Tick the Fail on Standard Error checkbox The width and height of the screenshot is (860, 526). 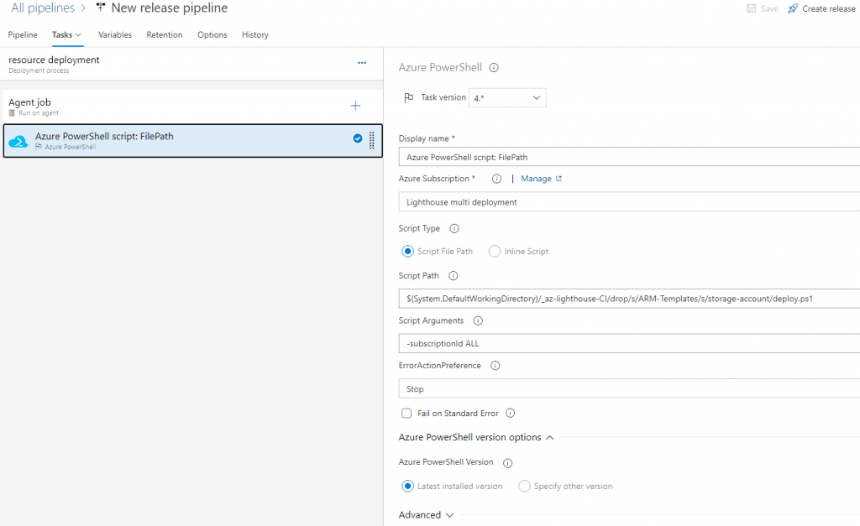406,413
